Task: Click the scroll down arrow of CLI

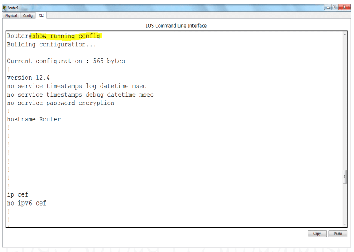Action: (x=345, y=224)
